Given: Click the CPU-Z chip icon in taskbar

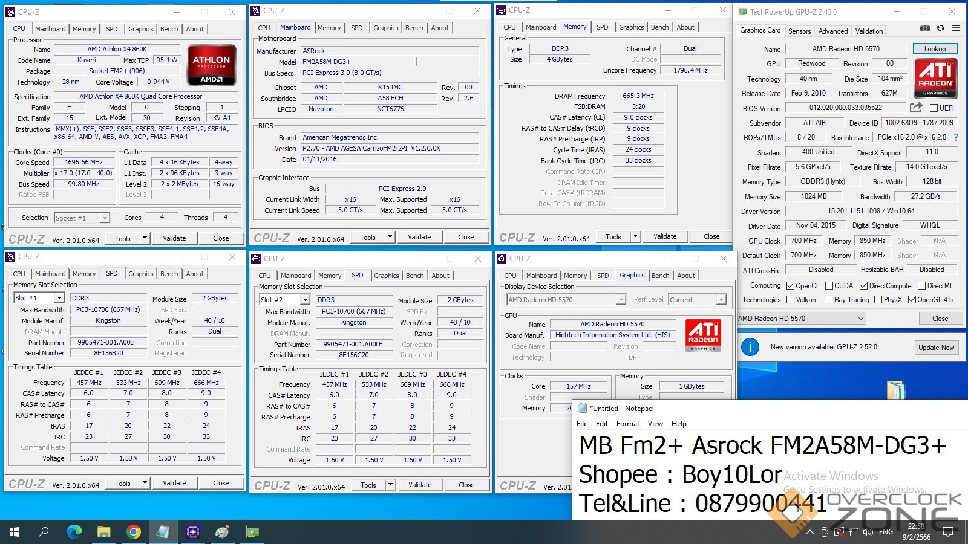Looking at the screenshot, I should click(193, 532).
